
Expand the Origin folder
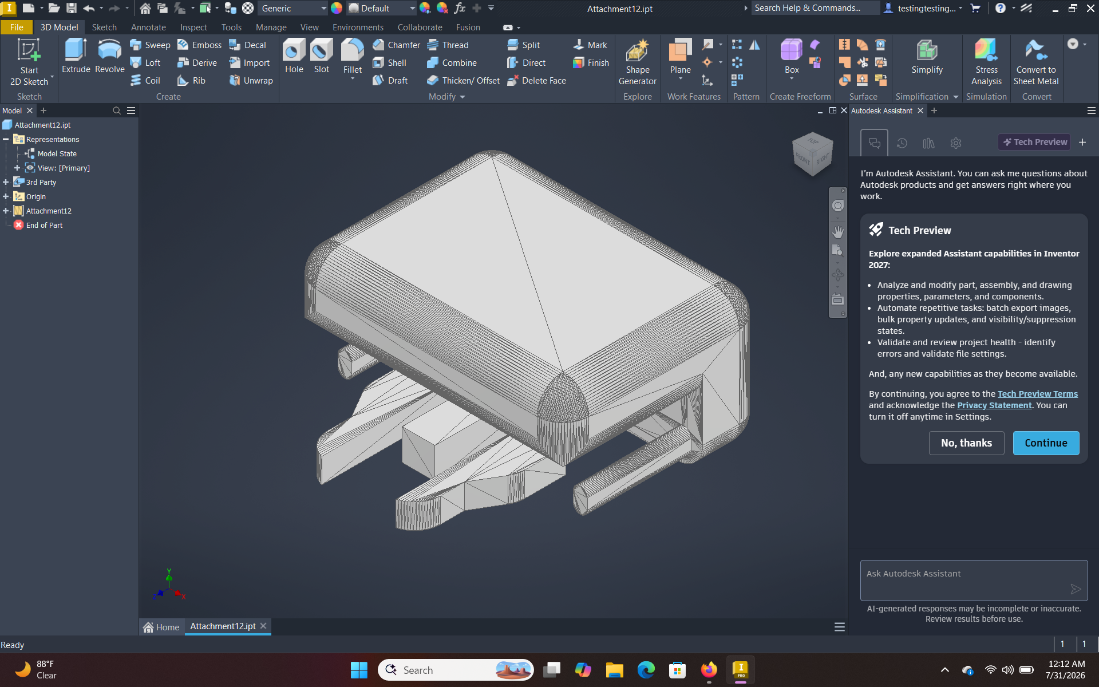tap(6, 196)
